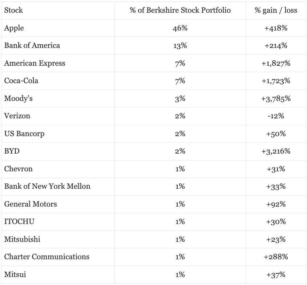The image size is (307, 285).
Task: Click the Stock column header
Action: pos(13,10)
